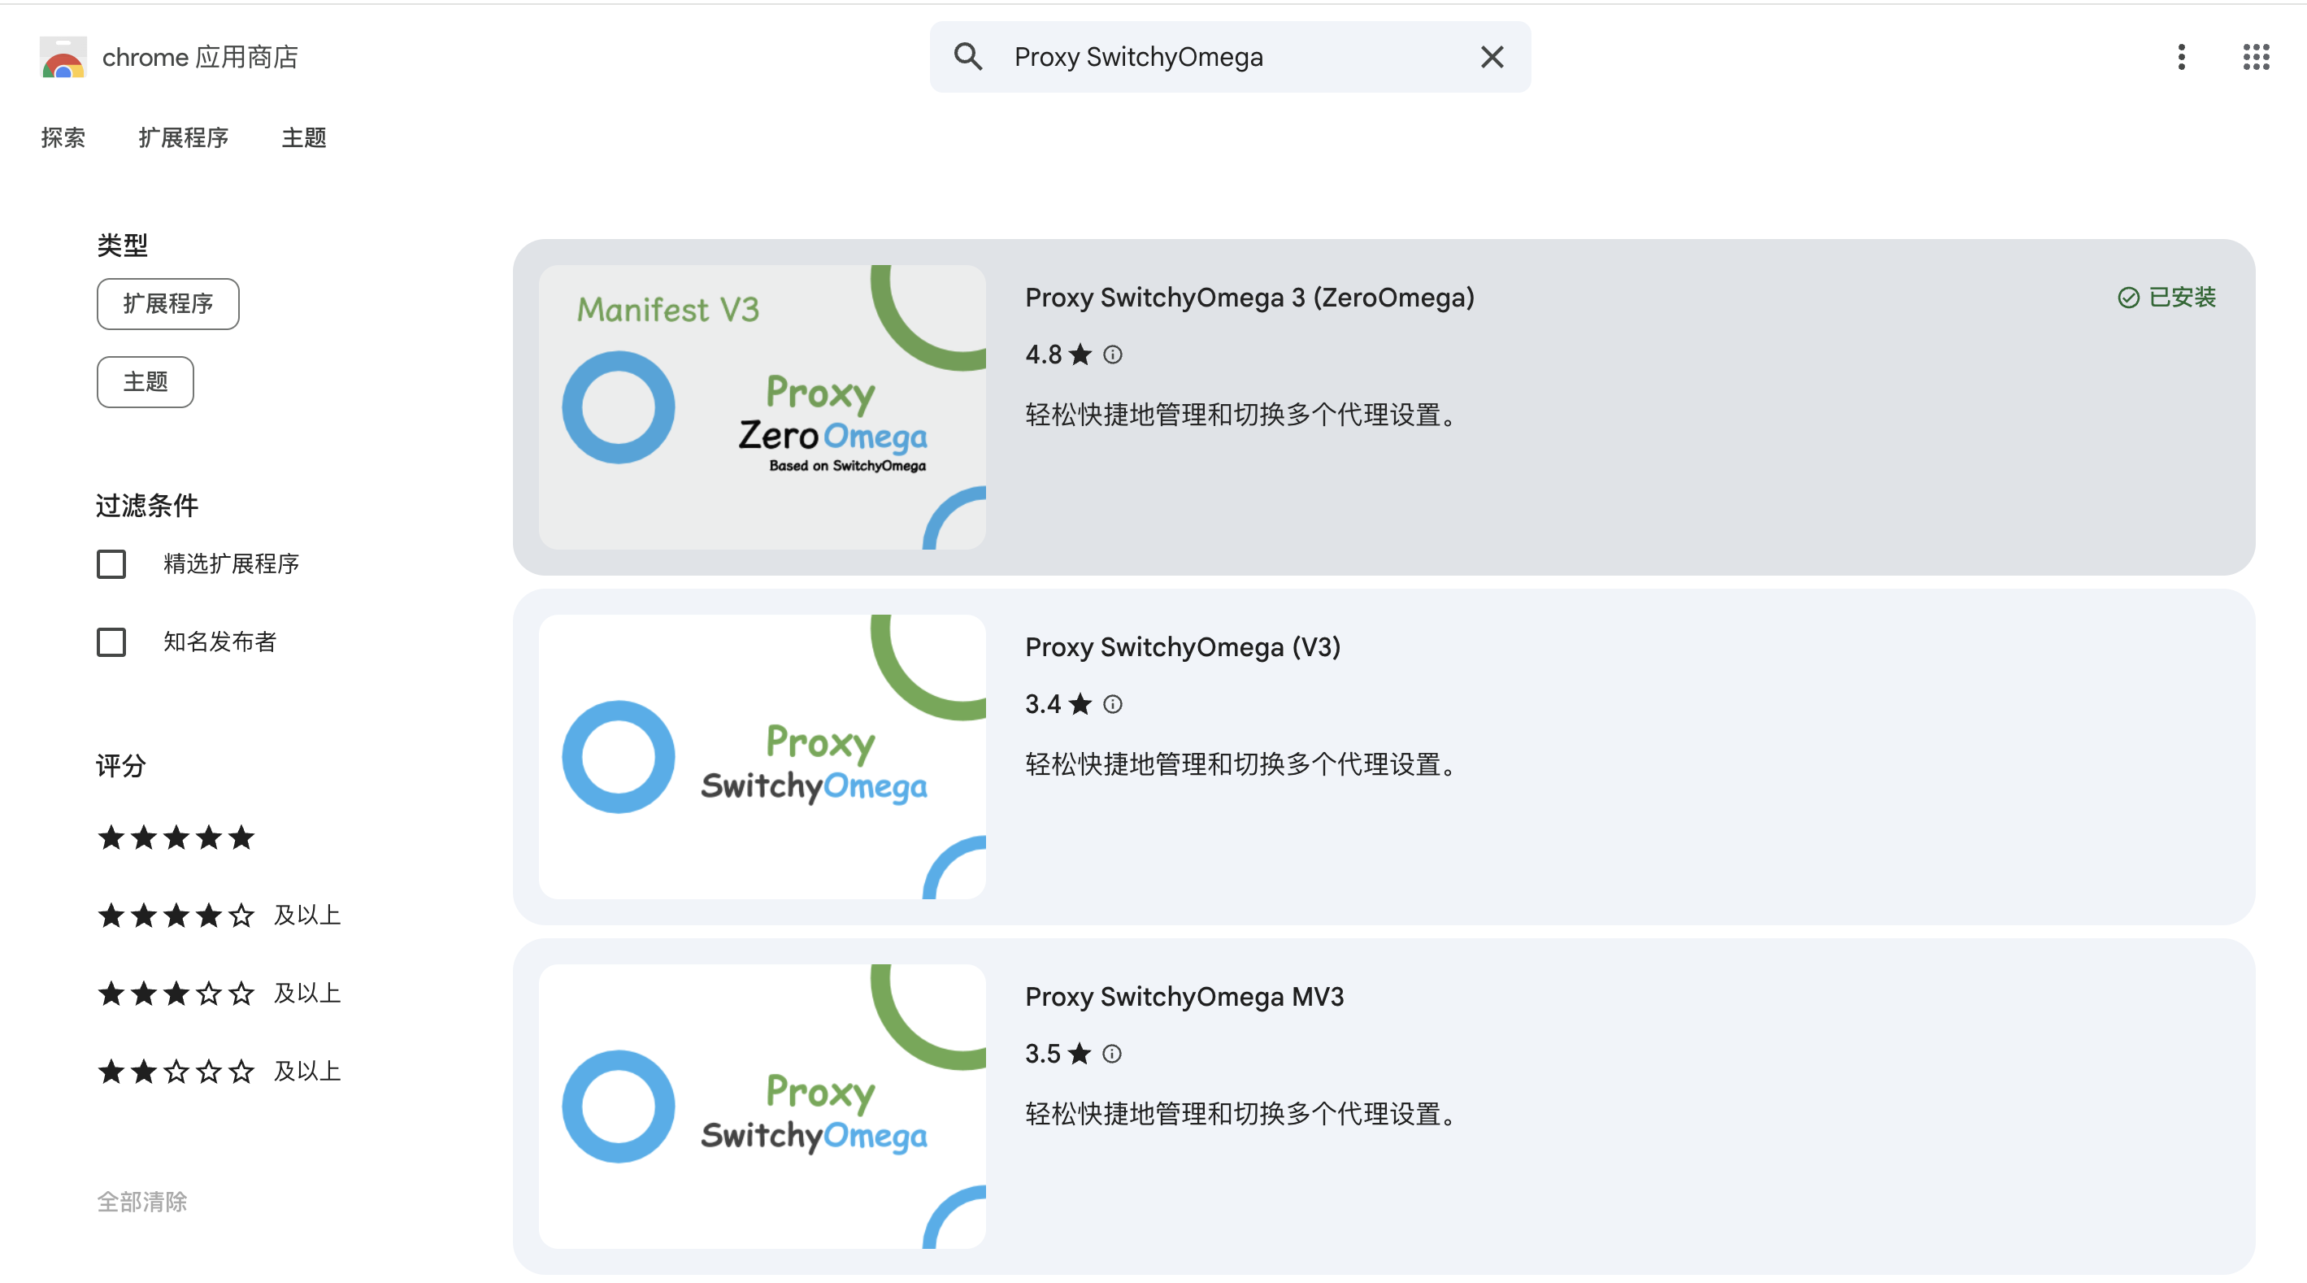The width and height of the screenshot is (2307, 1283).
Task: Filter results by 扩展程序 type
Action: tap(167, 304)
